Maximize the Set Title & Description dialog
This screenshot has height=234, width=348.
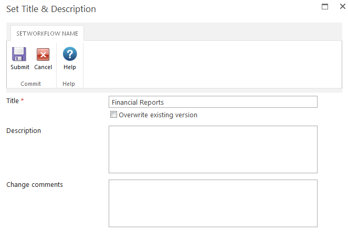pos(325,7)
